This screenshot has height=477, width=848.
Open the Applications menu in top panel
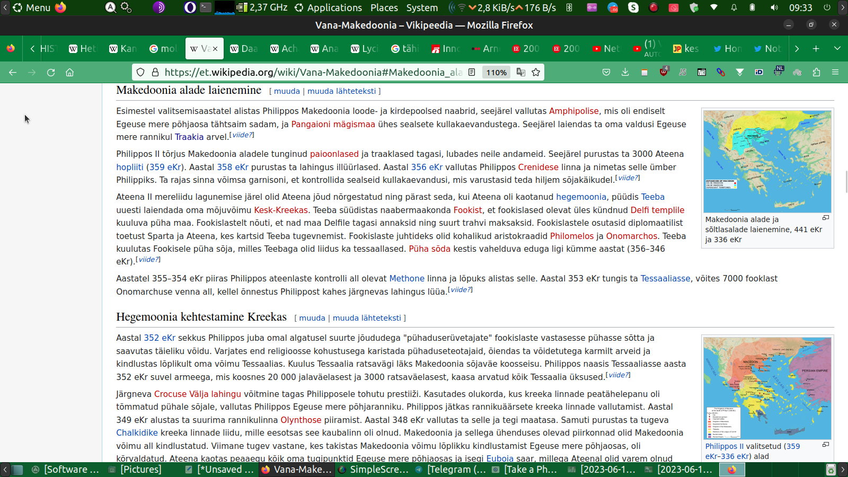[329, 7]
